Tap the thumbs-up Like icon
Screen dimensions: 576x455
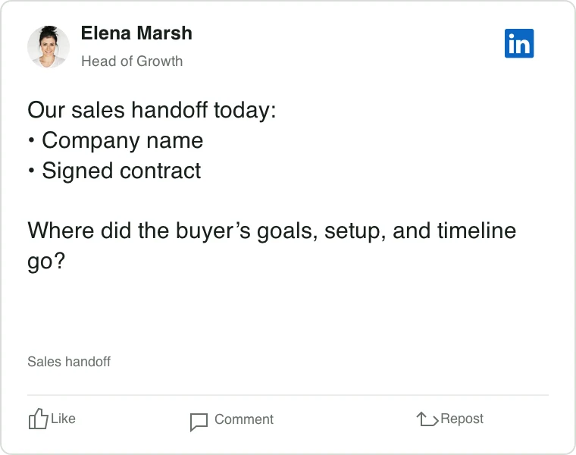click(x=38, y=419)
